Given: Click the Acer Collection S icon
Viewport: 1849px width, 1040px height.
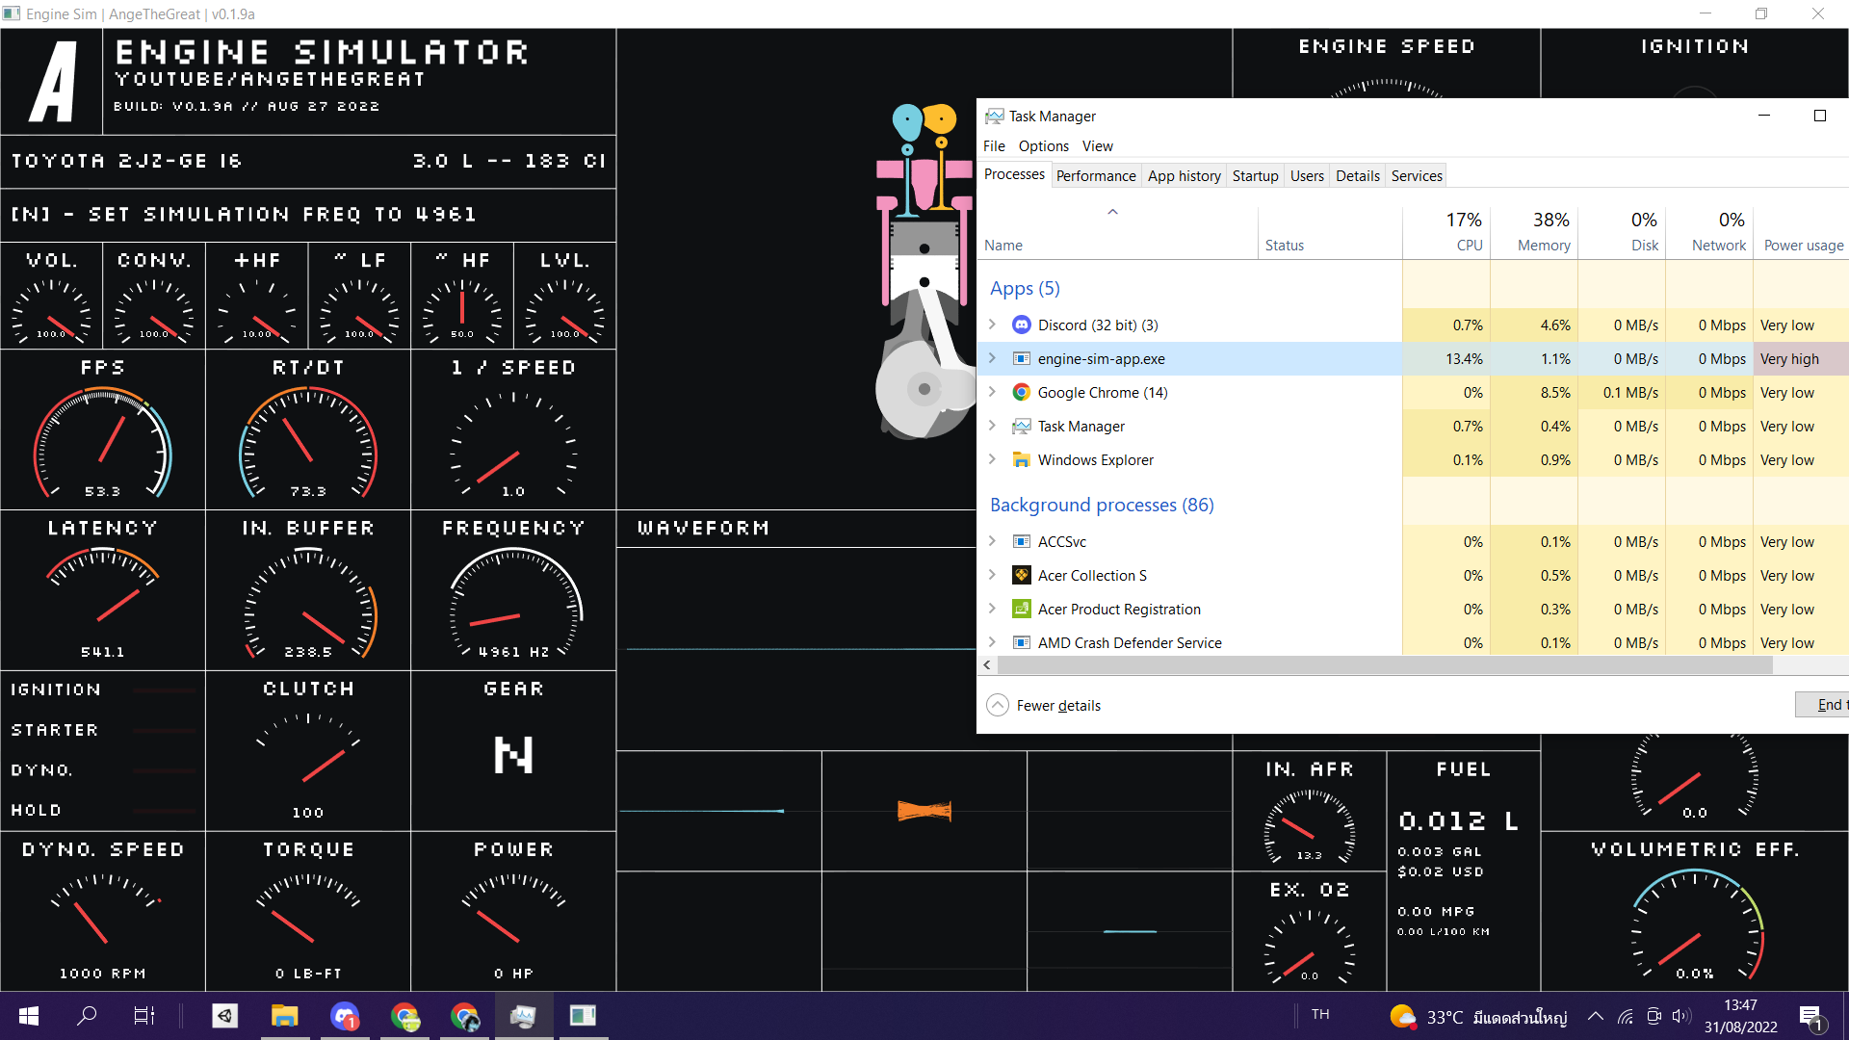Looking at the screenshot, I should [x=1021, y=576].
